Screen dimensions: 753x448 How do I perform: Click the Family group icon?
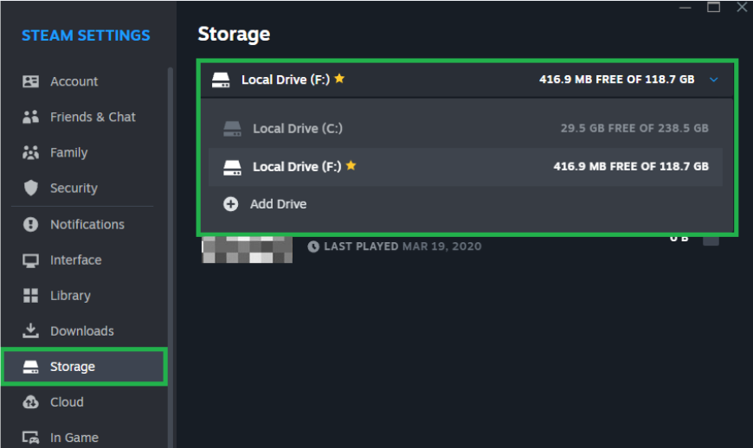tap(31, 152)
